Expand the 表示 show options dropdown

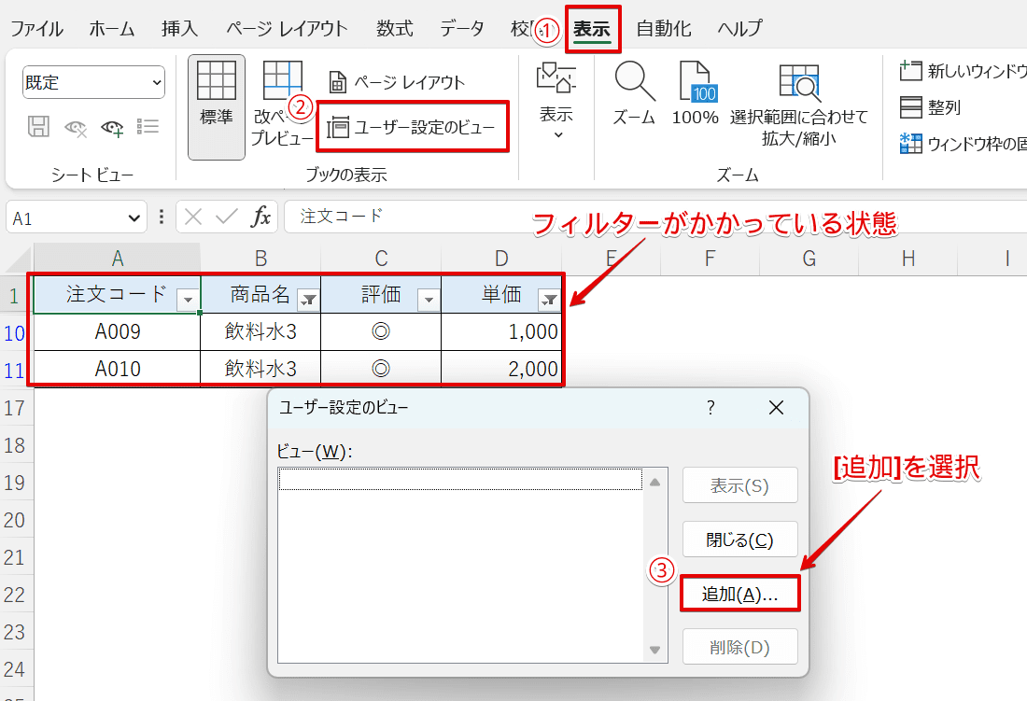tap(556, 101)
